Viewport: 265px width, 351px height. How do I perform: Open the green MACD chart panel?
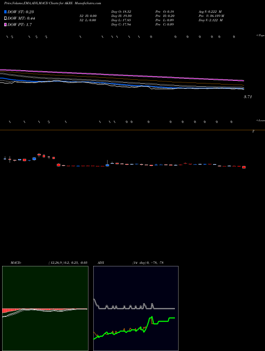pos(45,308)
